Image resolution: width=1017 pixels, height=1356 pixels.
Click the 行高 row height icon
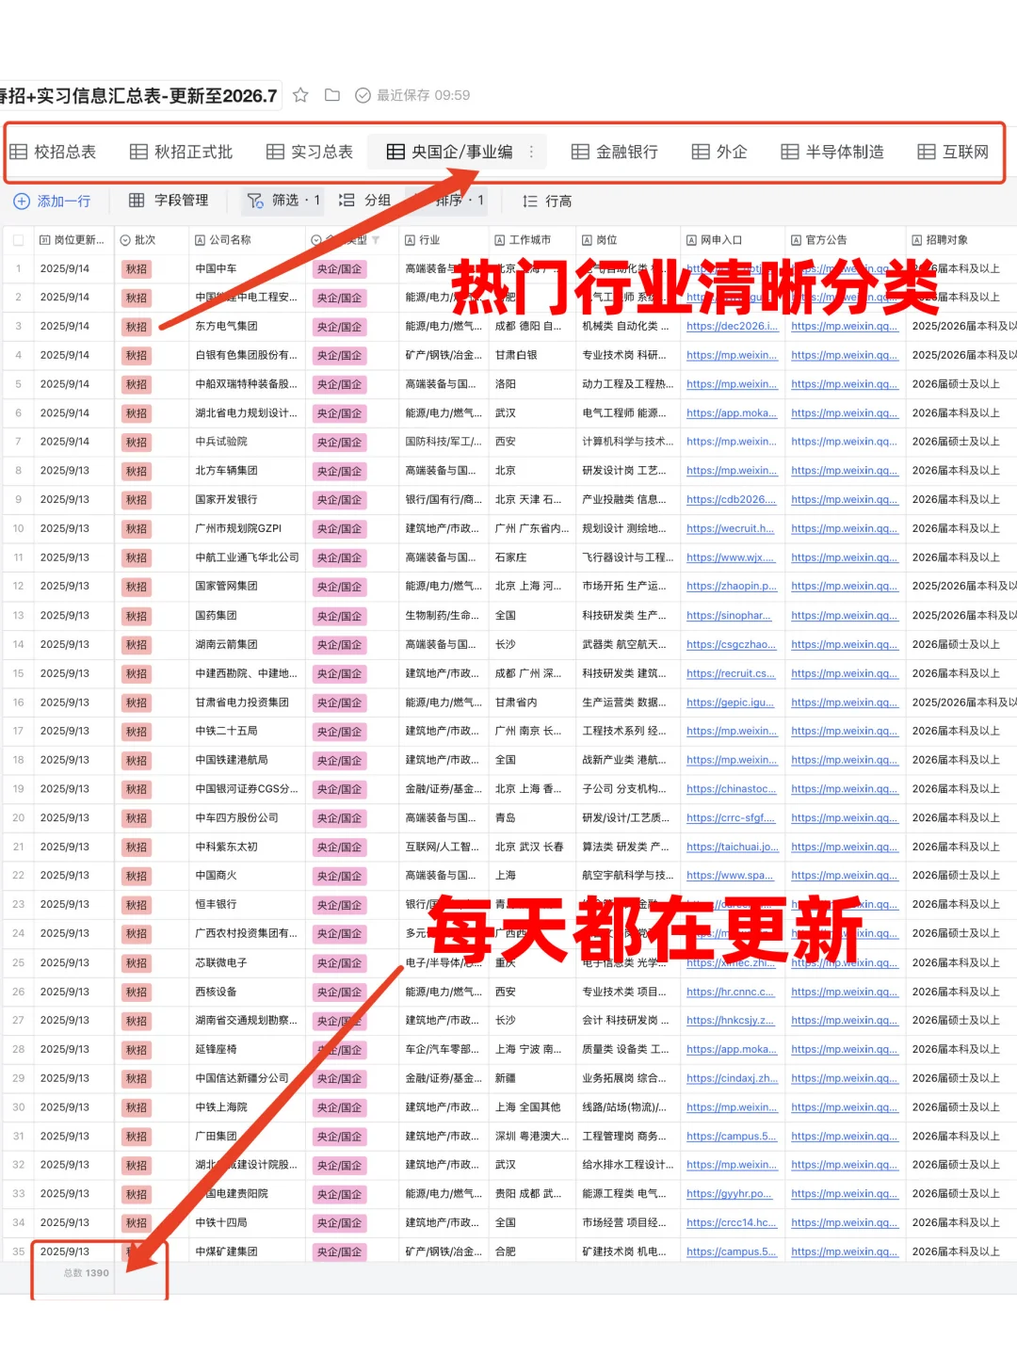(530, 202)
